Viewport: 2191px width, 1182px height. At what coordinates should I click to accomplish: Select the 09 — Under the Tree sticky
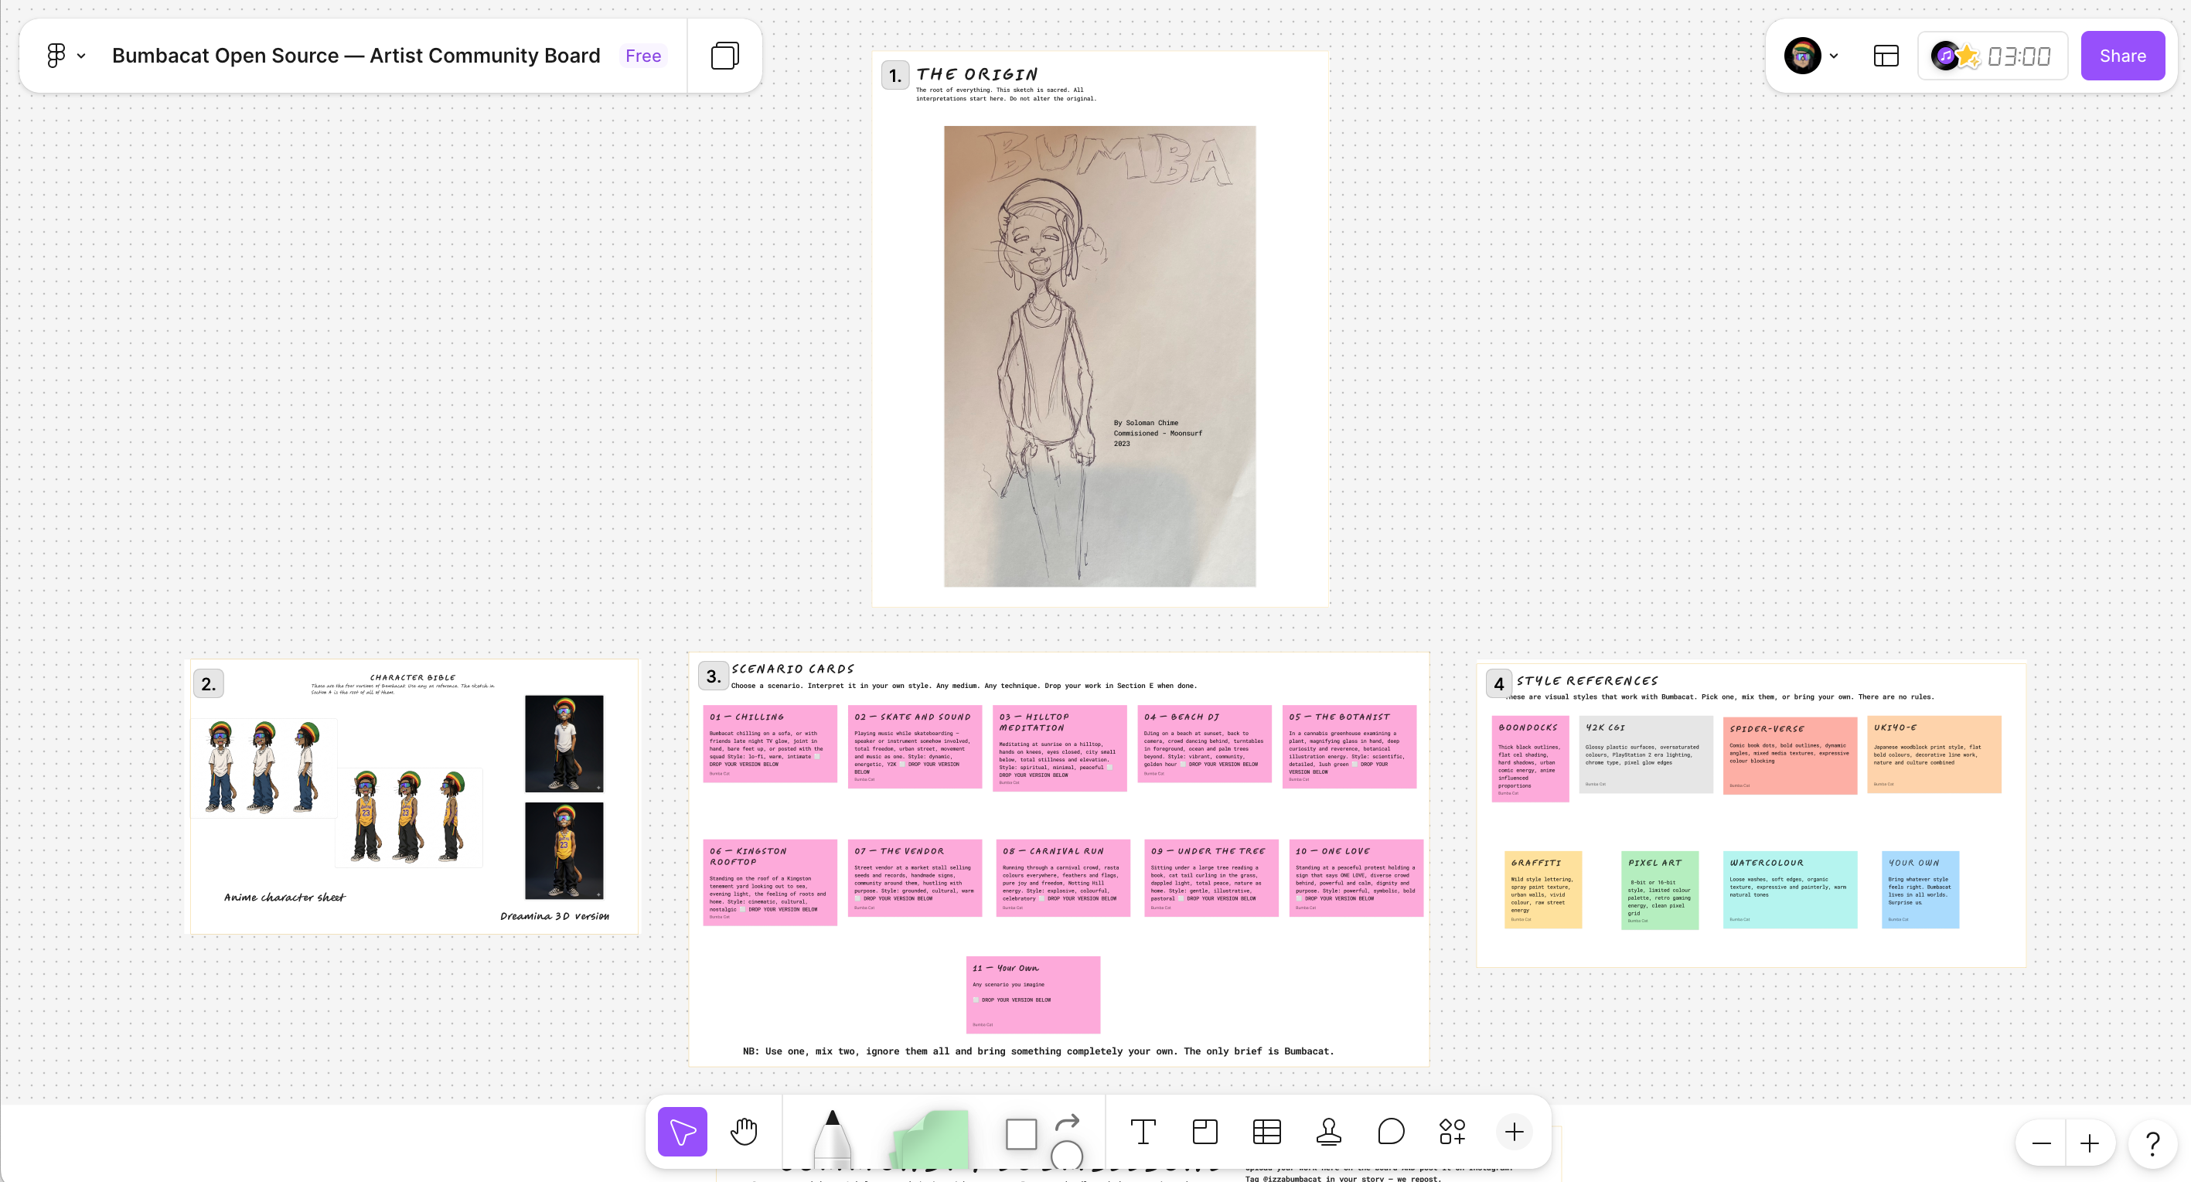click(1211, 877)
